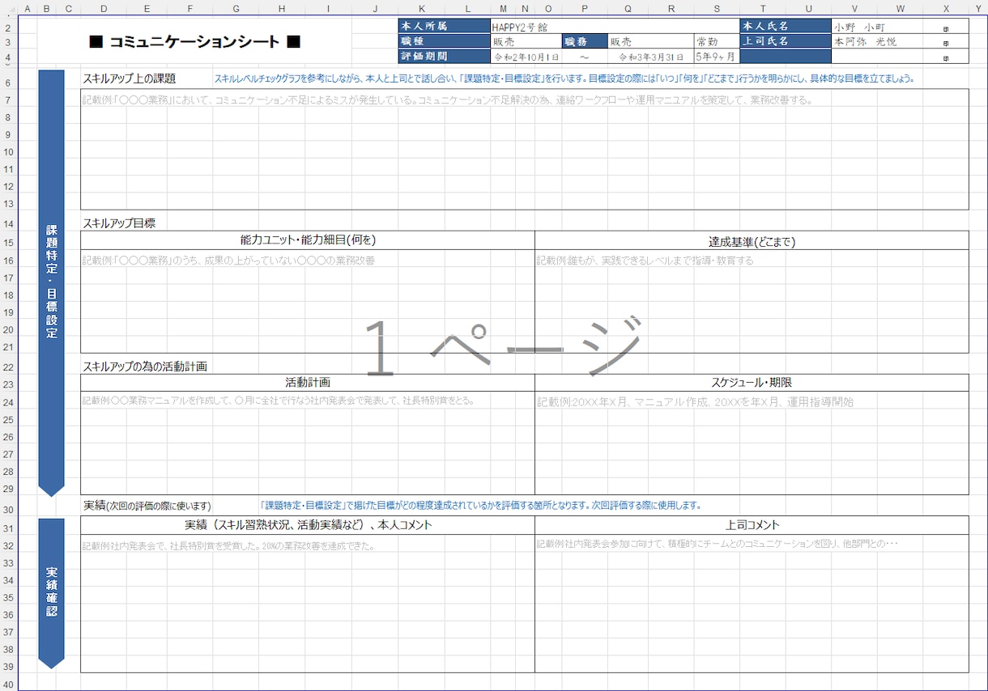The height and width of the screenshot is (691, 988).
Task: Select row 14 by its header
Action: click(x=8, y=223)
